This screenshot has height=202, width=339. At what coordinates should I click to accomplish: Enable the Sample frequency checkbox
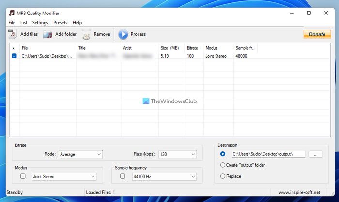pos(123,176)
